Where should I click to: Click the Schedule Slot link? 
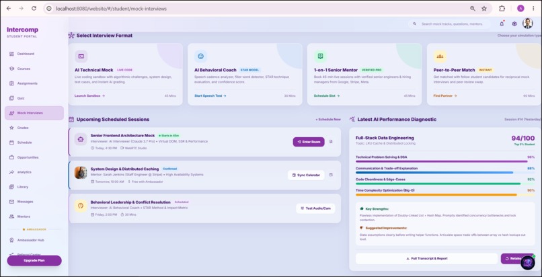click(x=327, y=95)
